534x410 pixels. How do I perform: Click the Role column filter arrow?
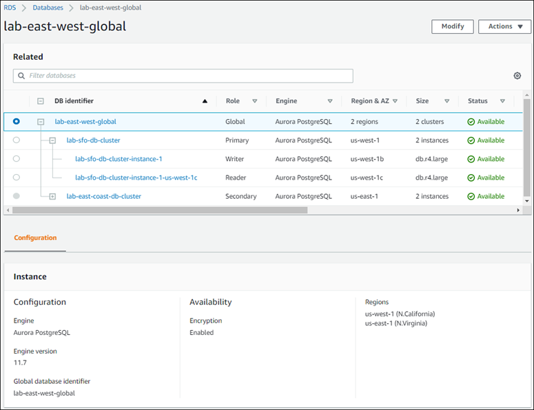point(254,101)
